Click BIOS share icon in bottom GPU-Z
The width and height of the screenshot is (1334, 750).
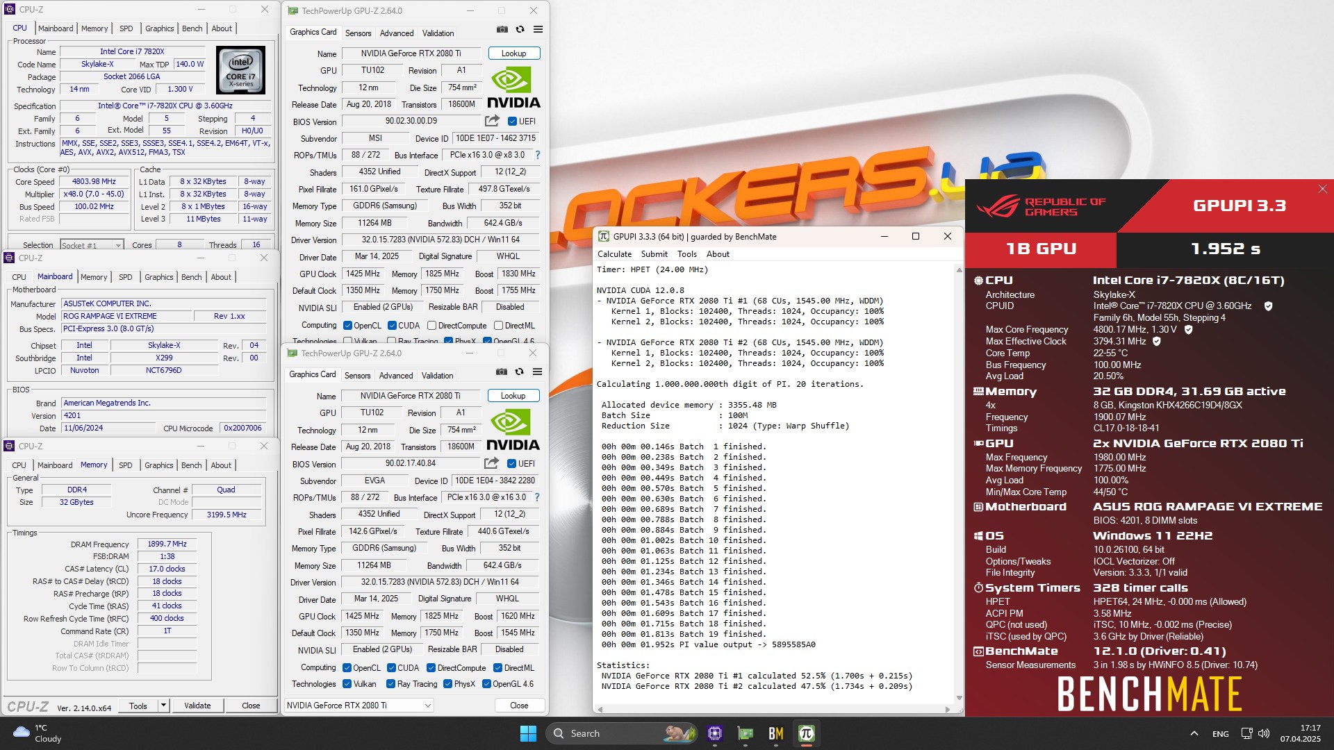click(x=491, y=463)
